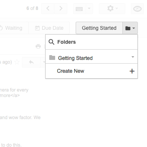Click the magnifier search icon in Folders
Viewport: 147px width, 147px height.
coord(51,42)
